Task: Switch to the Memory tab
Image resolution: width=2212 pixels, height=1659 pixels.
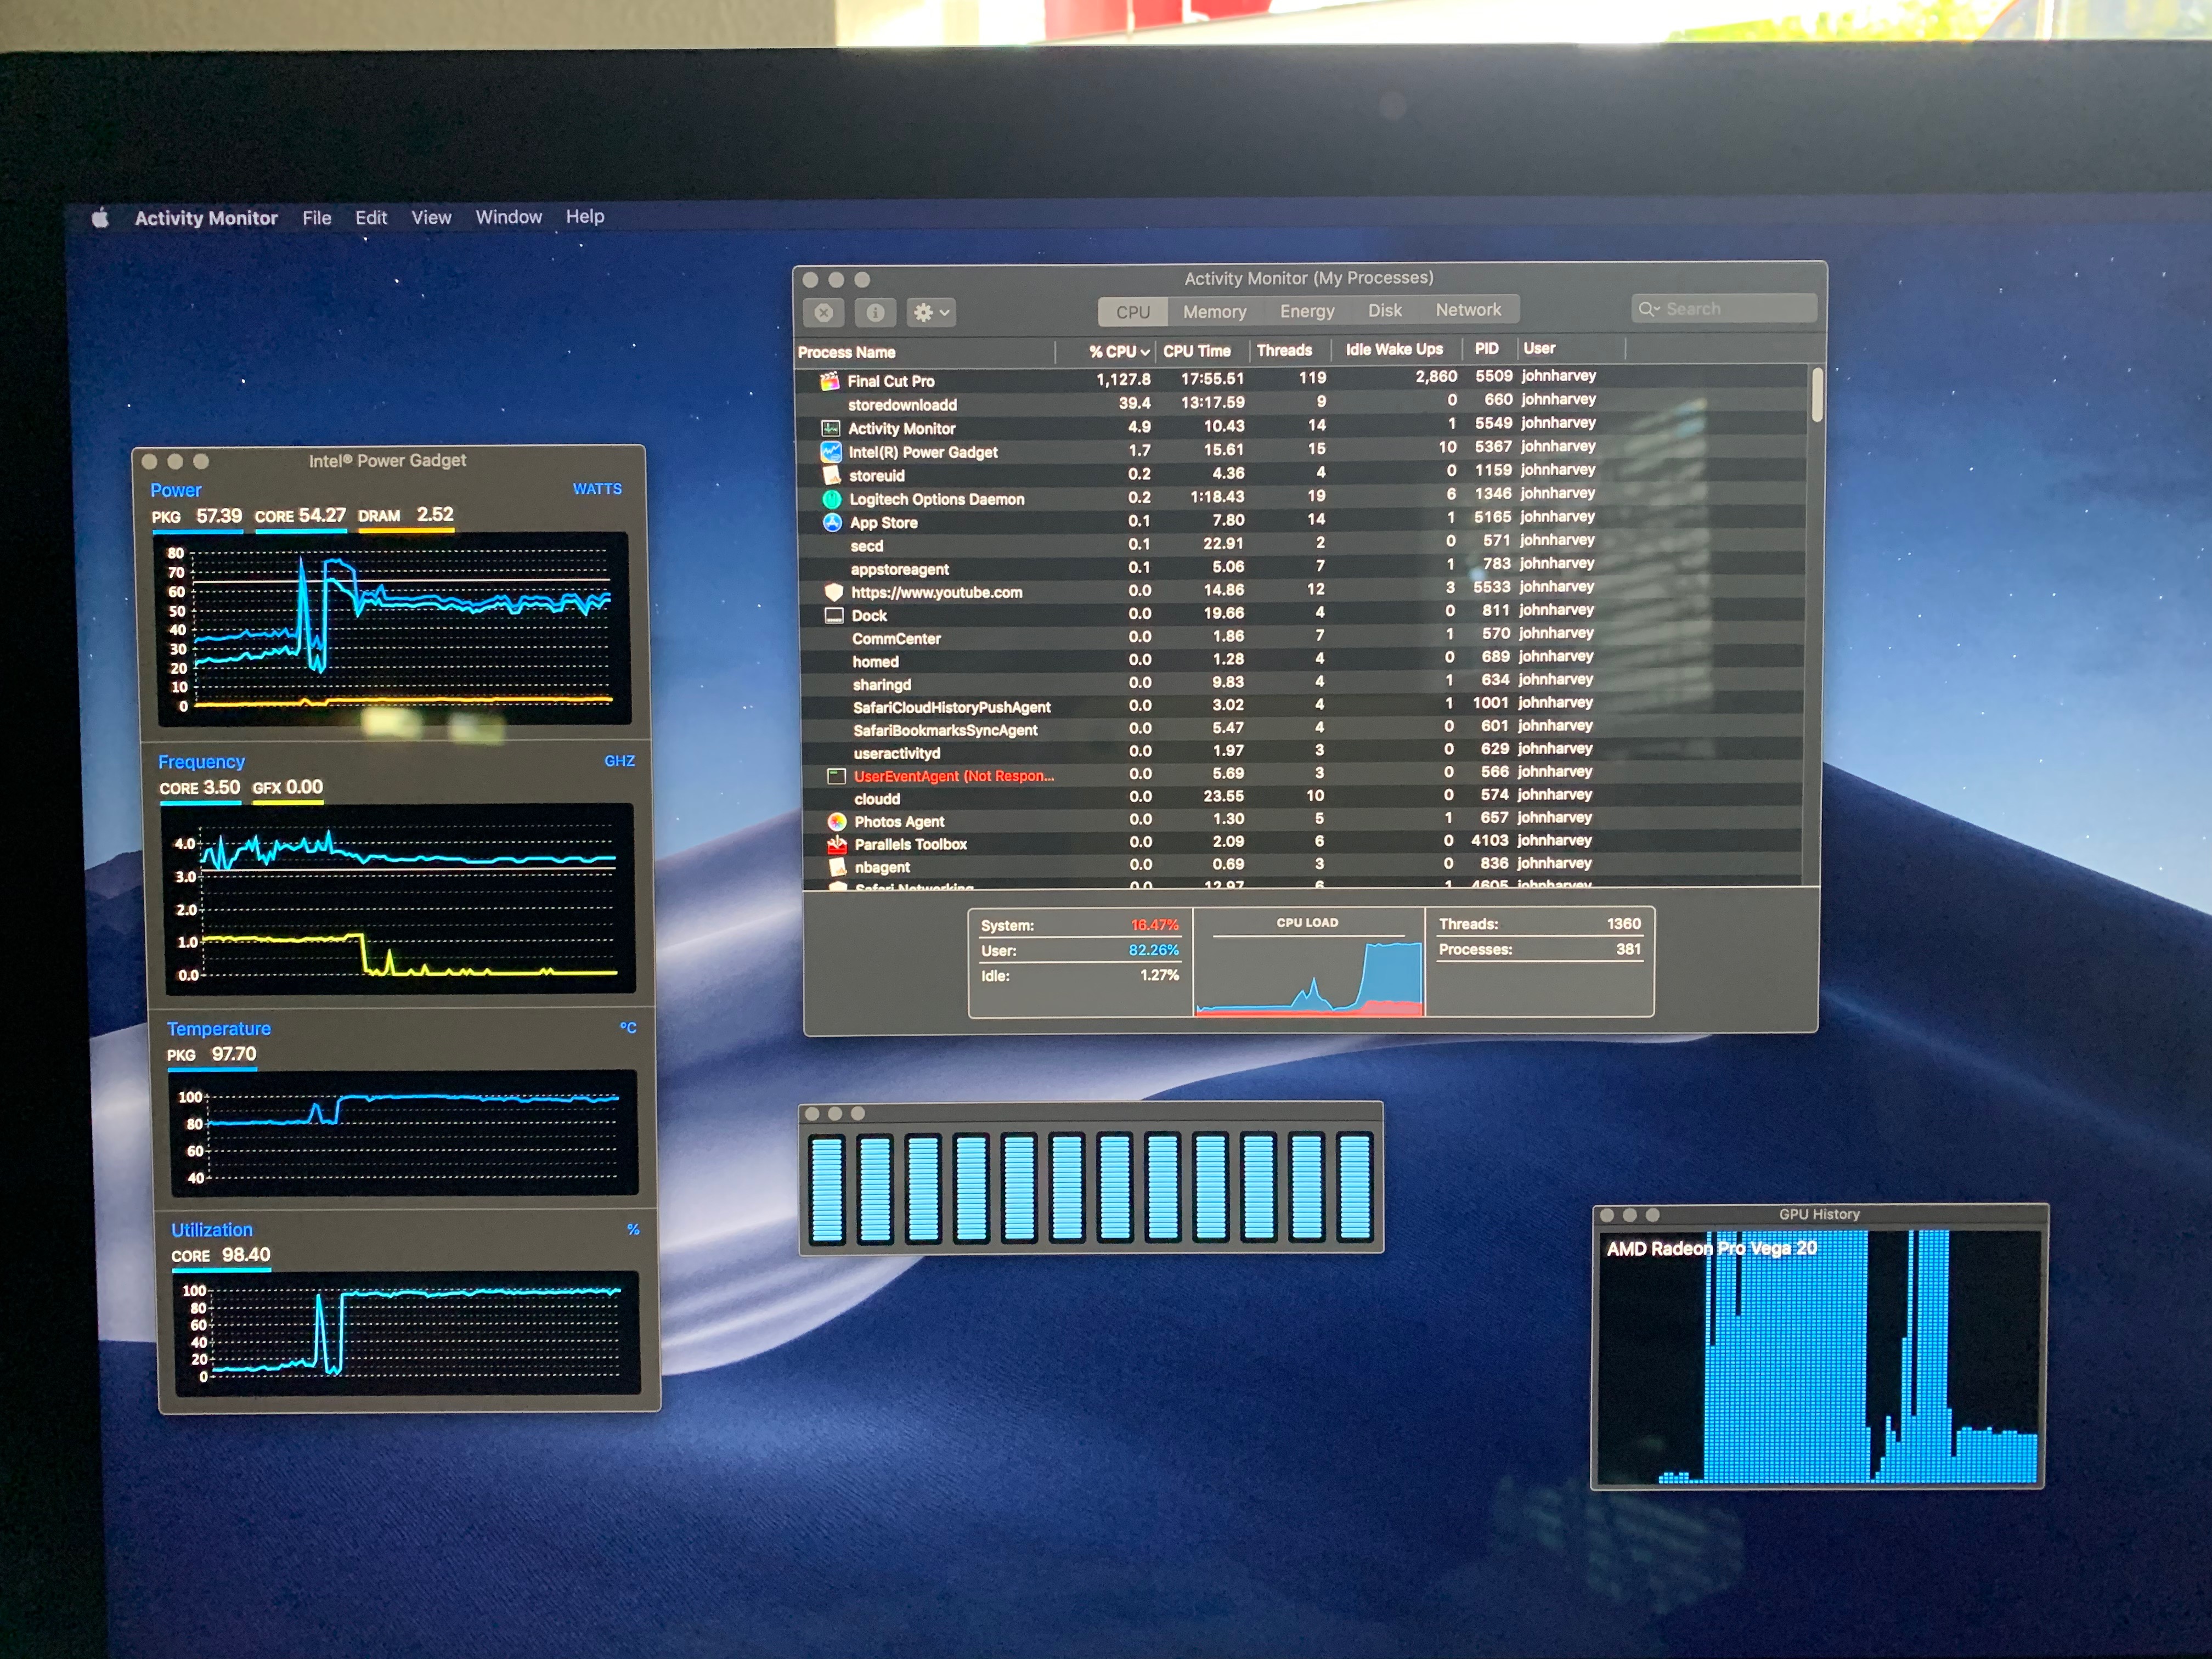Action: pos(1215,312)
